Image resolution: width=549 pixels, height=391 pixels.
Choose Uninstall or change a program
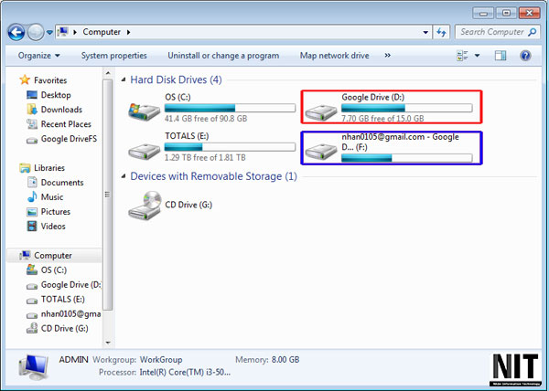point(223,56)
